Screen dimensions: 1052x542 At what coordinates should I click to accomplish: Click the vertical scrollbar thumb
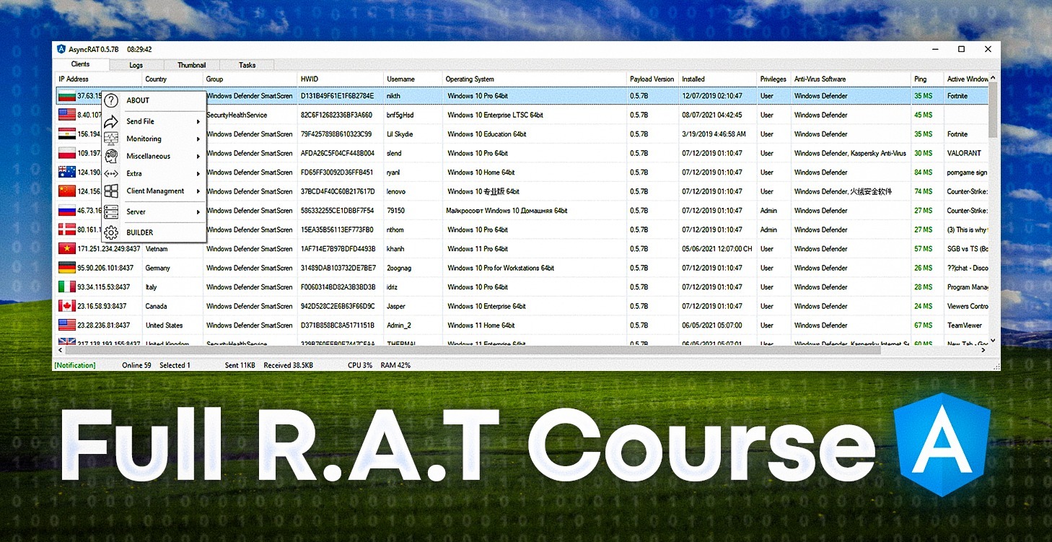[994, 110]
